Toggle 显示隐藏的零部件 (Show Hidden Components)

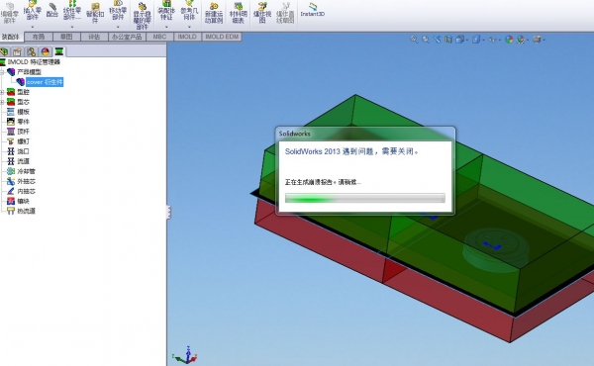point(142,16)
